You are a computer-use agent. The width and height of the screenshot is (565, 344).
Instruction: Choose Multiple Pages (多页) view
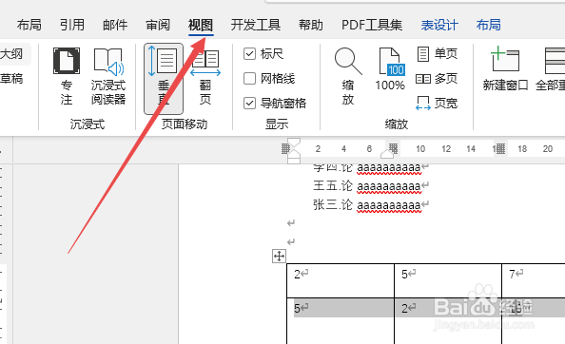tap(437, 79)
